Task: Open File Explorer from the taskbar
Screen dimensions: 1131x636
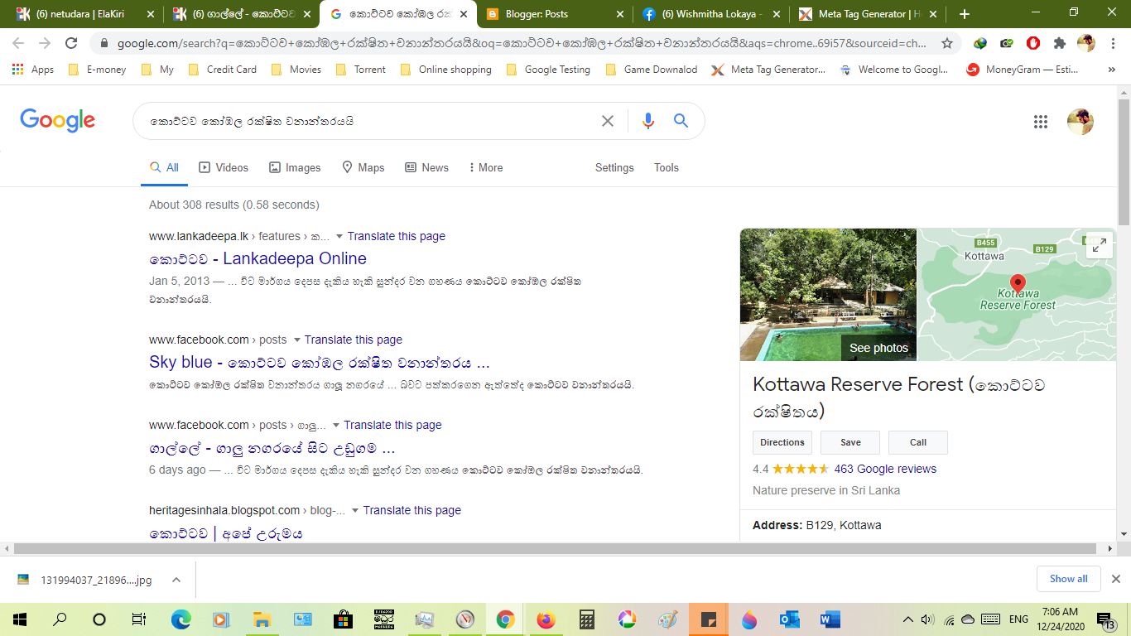Action: [x=262, y=619]
